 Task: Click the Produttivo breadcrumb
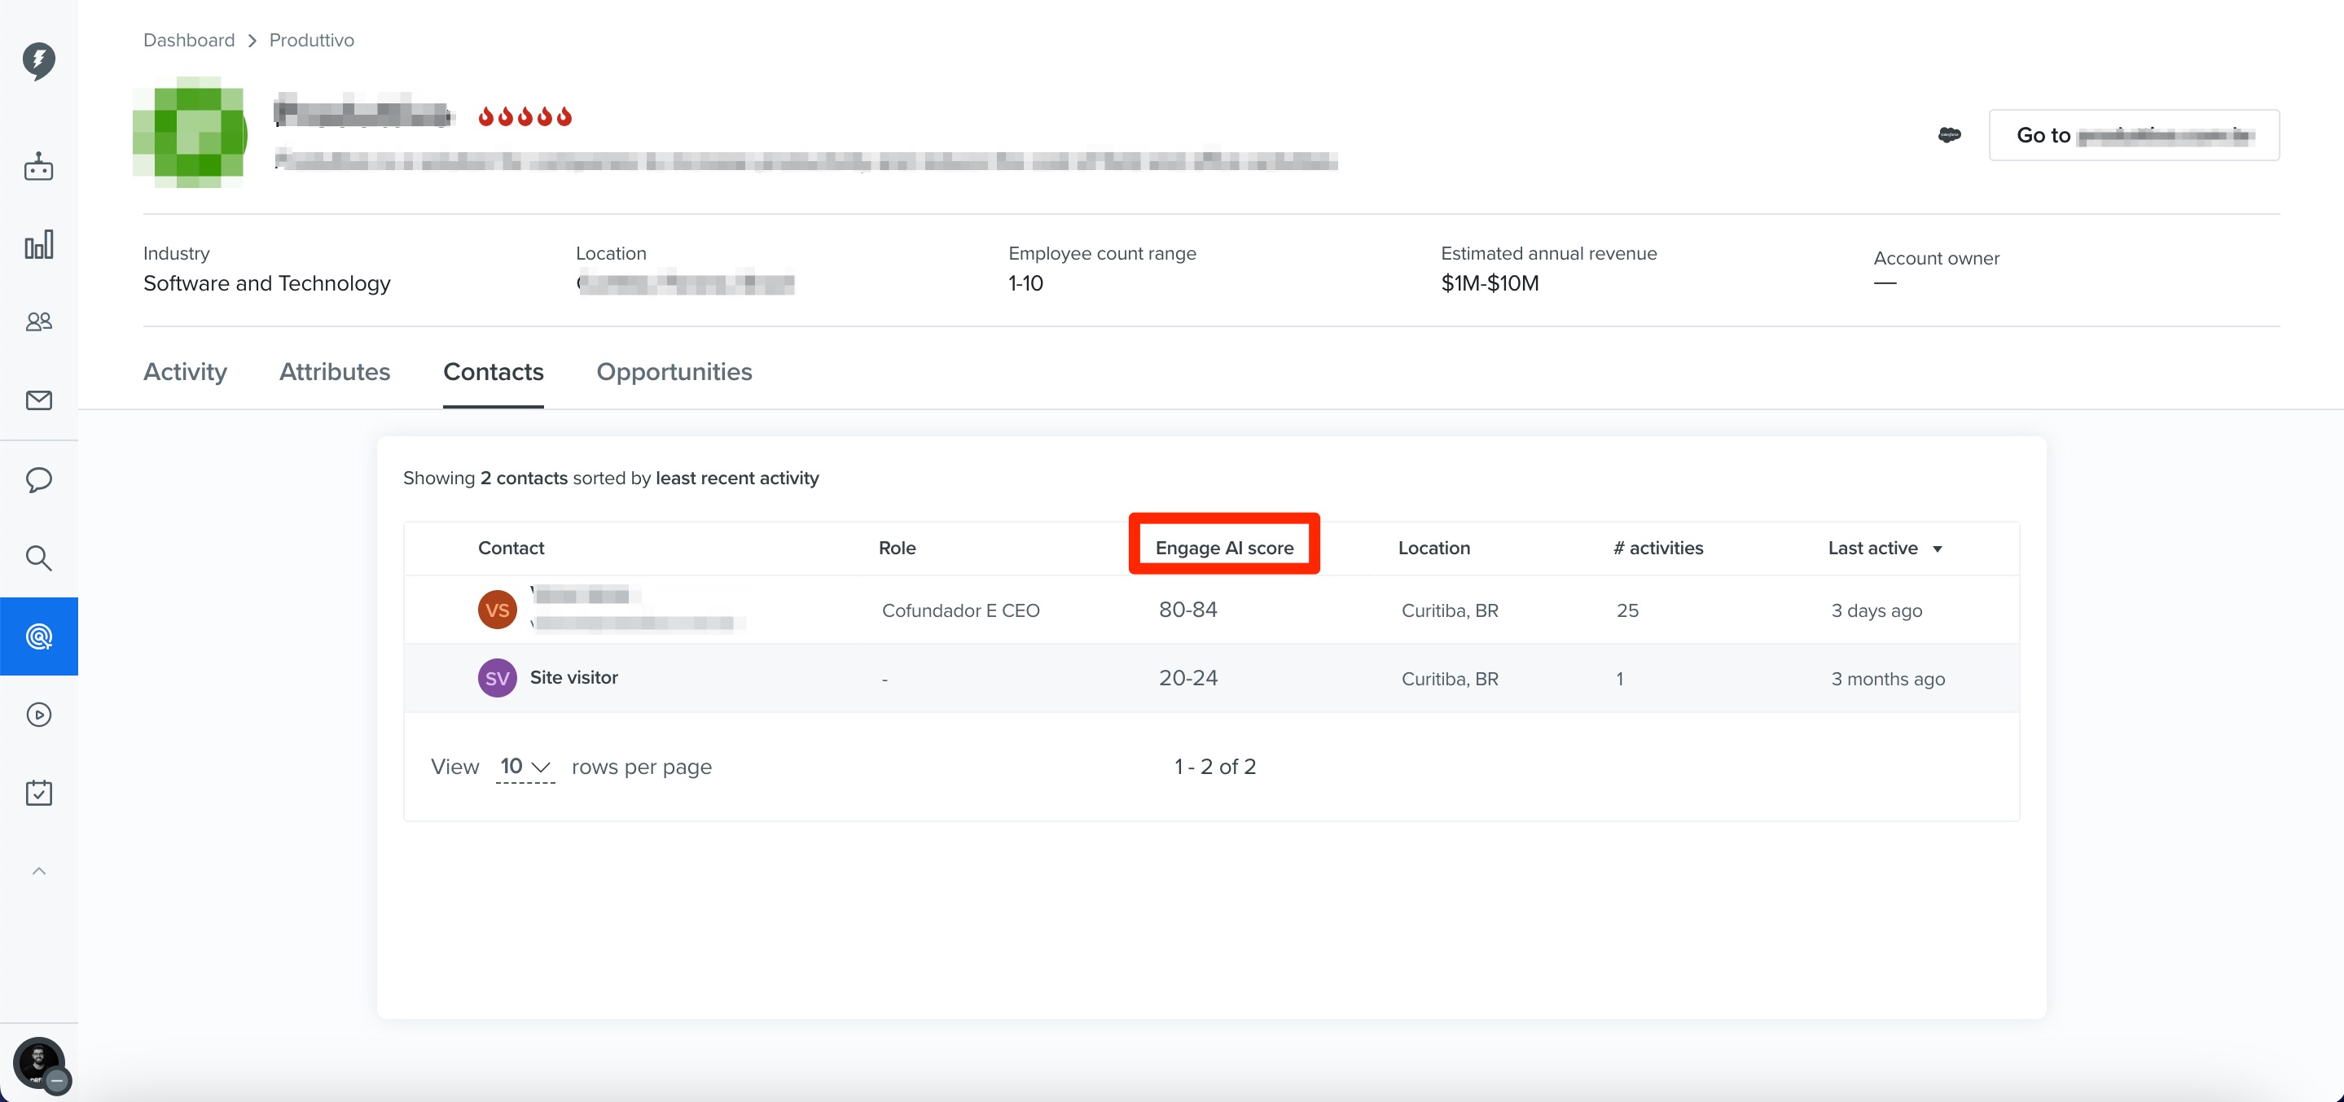[x=311, y=40]
